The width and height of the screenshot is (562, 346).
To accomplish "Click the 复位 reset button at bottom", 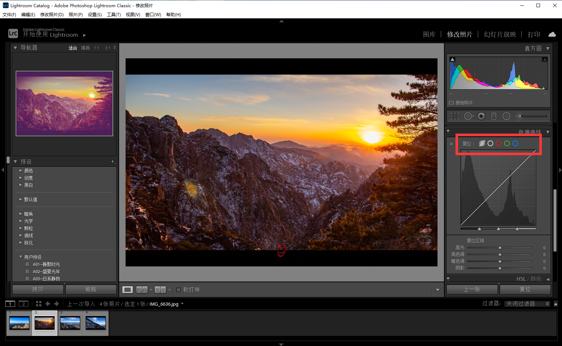I will click(x=525, y=289).
